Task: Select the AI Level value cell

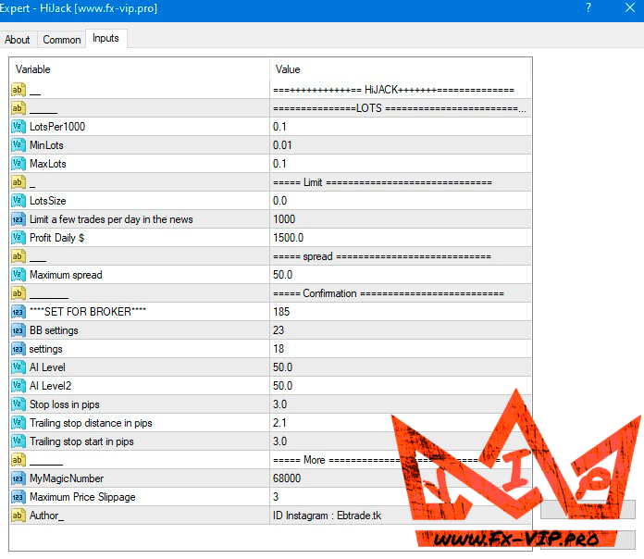Action: pyautogui.click(x=400, y=367)
